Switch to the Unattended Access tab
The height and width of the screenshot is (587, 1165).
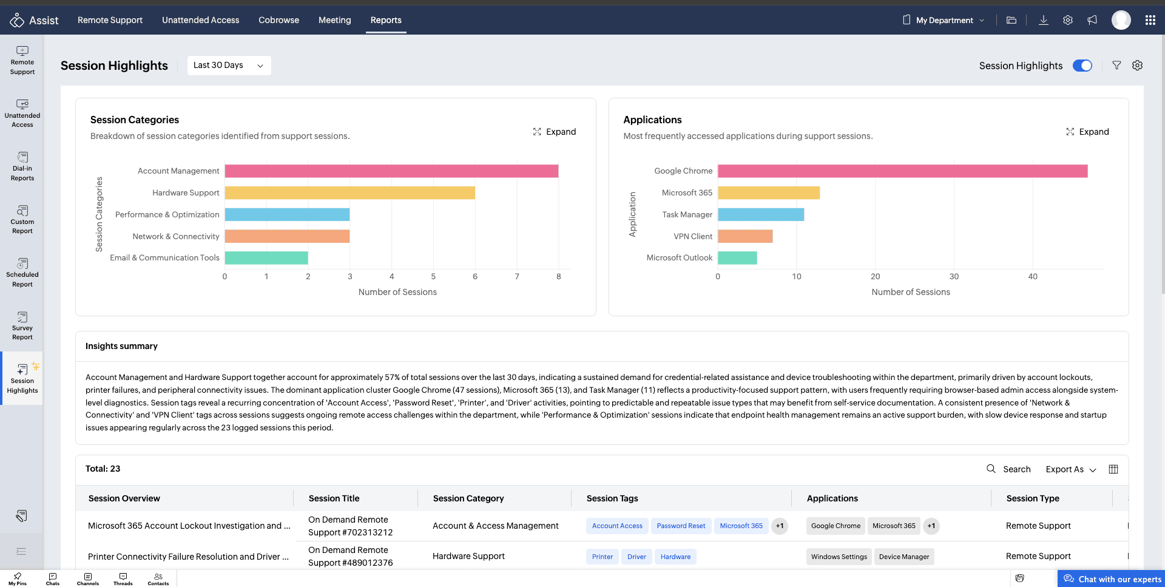(201, 20)
